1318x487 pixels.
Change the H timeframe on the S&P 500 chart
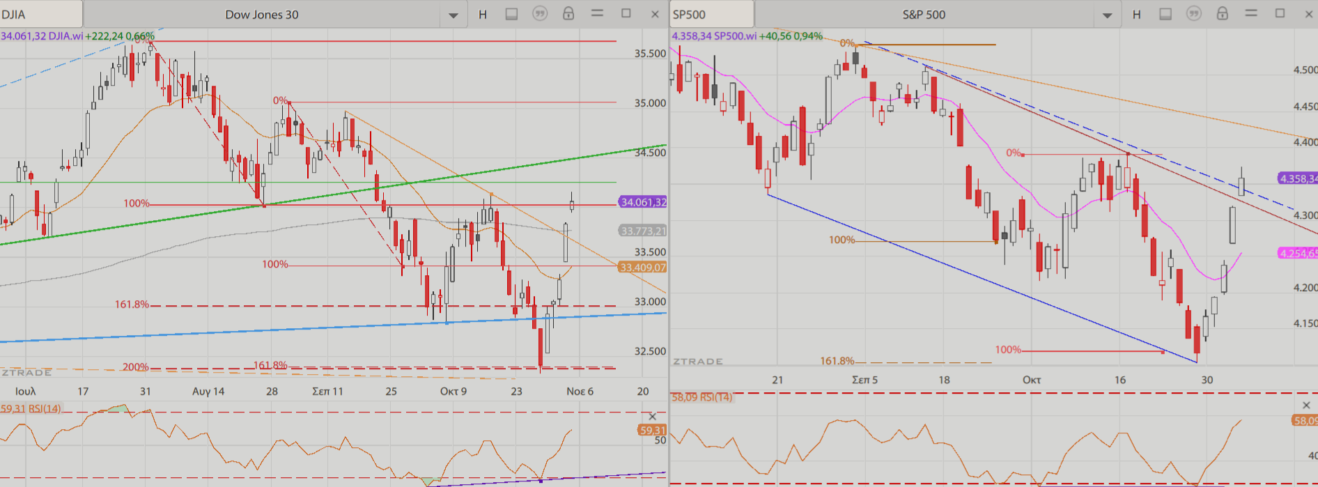point(1137,14)
